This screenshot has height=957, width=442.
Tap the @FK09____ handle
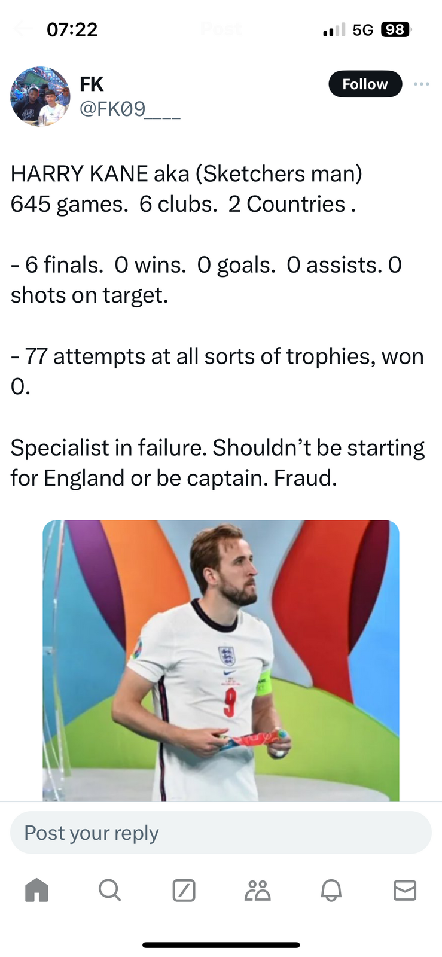[130, 109]
